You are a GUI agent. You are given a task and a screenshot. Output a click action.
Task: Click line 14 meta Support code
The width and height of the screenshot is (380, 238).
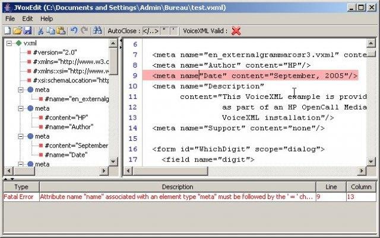(x=239, y=128)
